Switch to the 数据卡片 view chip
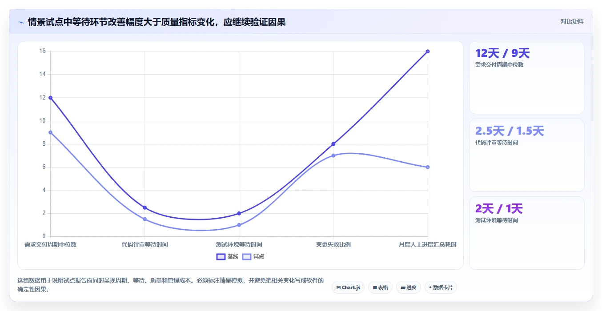The image size is (602, 311). coord(441,287)
